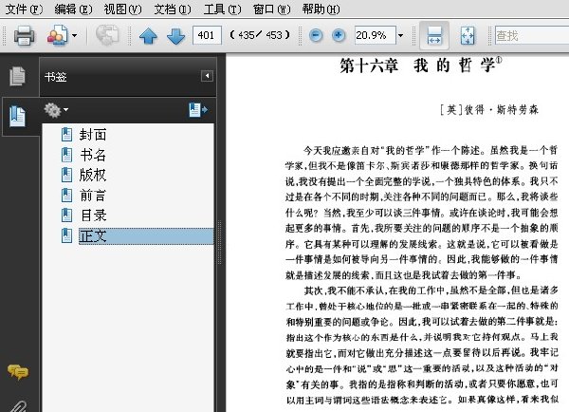This screenshot has height=412, width=569.
Task: Click the zoom in plus button
Action: coord(339,36)
